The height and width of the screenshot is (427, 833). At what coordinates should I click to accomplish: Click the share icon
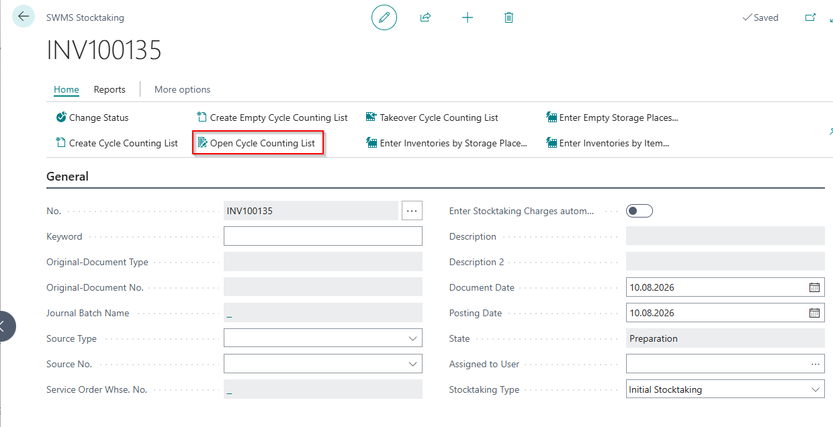[425, 17]
